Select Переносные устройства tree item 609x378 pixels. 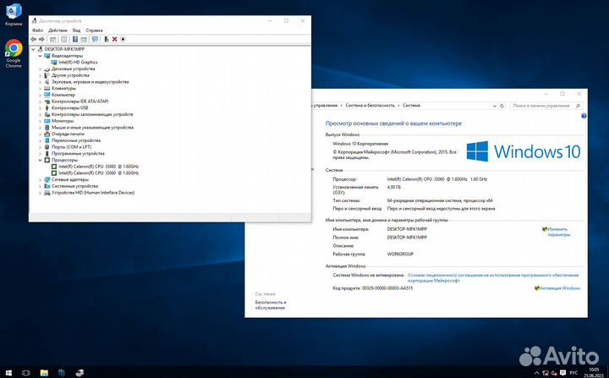[76, 140]
